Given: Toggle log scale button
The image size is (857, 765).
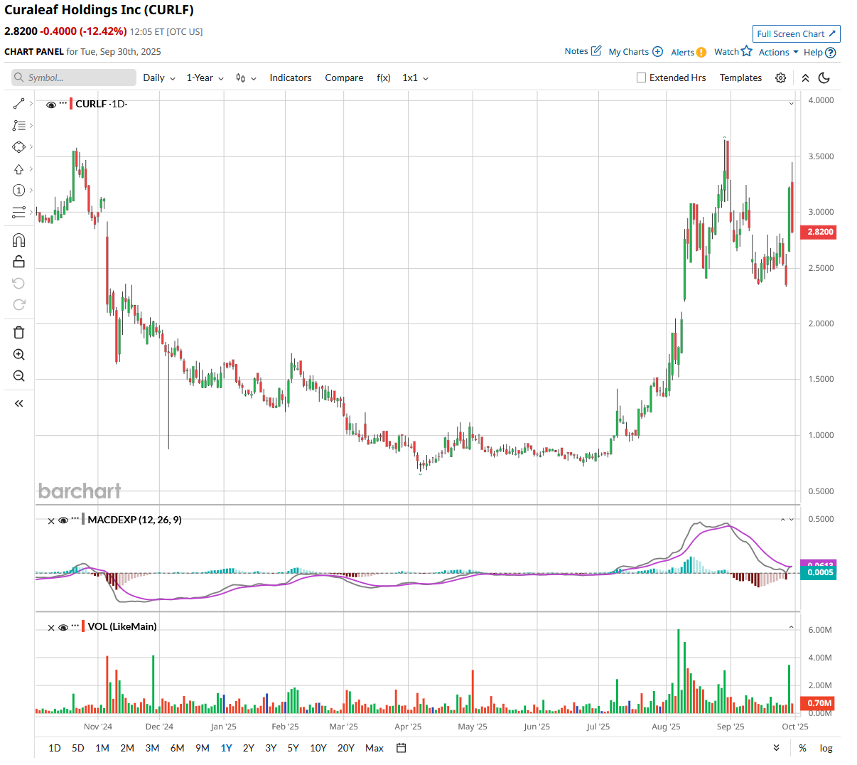Looking at the screenshot, I should (x=826, y=748).
